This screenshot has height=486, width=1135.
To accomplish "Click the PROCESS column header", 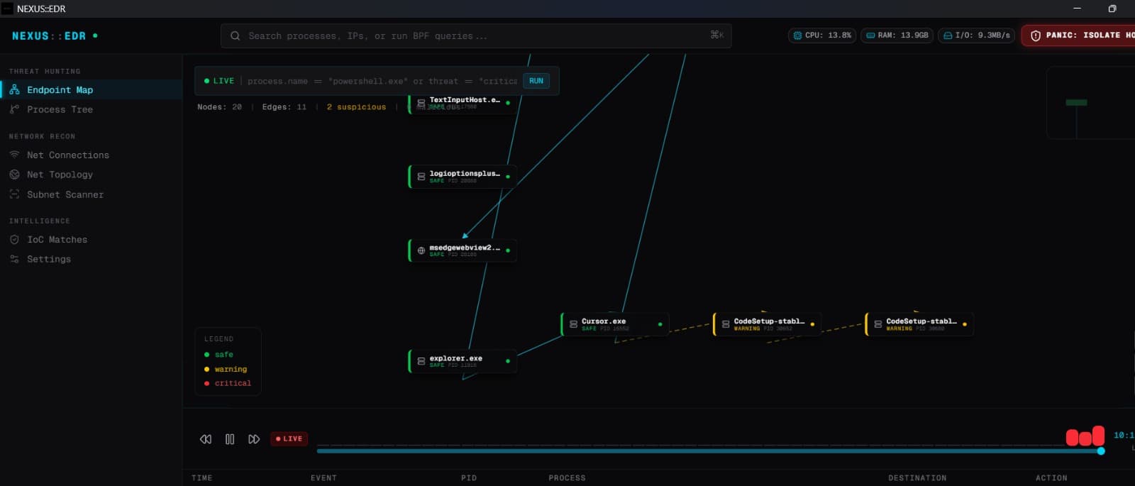I will tap(567, 478).
